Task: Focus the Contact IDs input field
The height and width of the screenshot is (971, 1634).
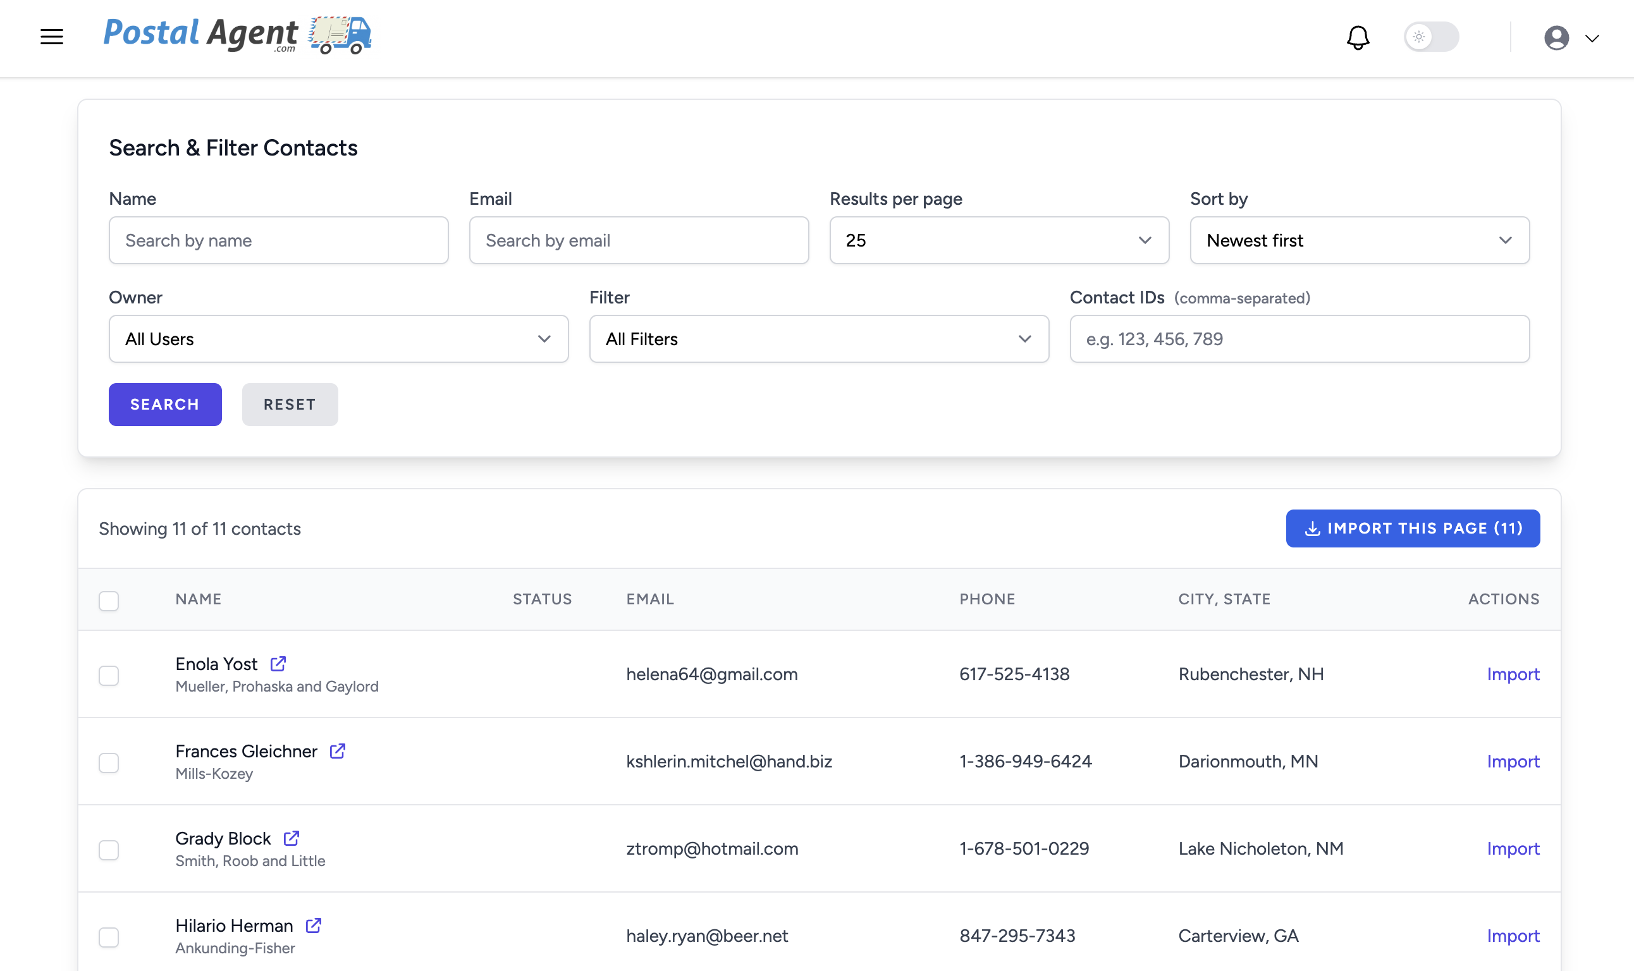Action: [1299, 339]
